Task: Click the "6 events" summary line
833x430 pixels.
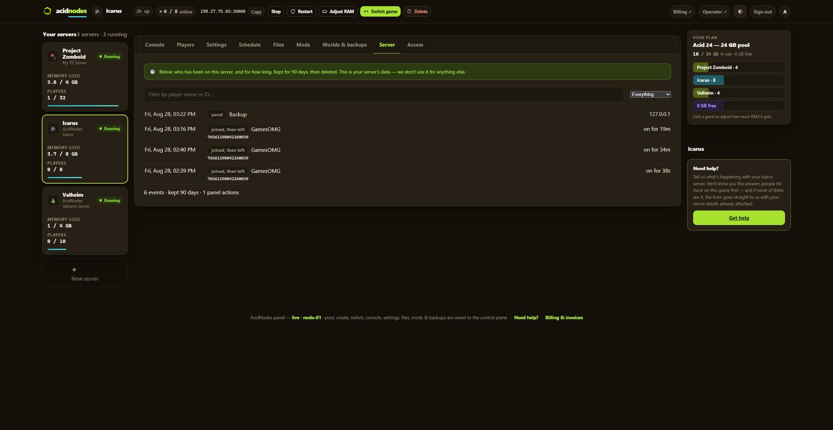Action: tap(192, 192)
